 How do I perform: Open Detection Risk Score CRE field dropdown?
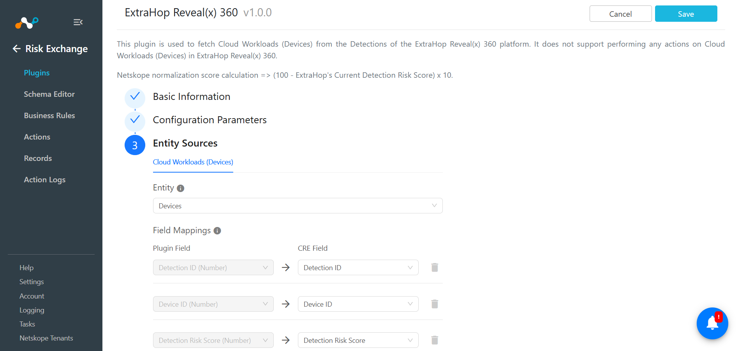358,340
